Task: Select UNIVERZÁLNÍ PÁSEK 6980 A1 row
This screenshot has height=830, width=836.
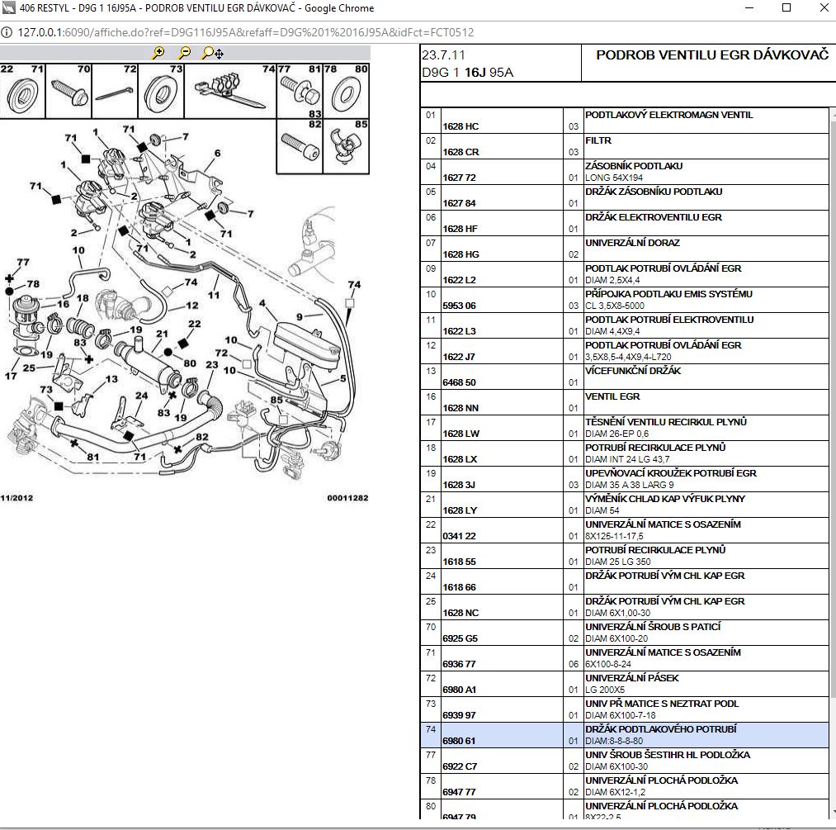Action: pyautogui.click(x=625, y=684)
